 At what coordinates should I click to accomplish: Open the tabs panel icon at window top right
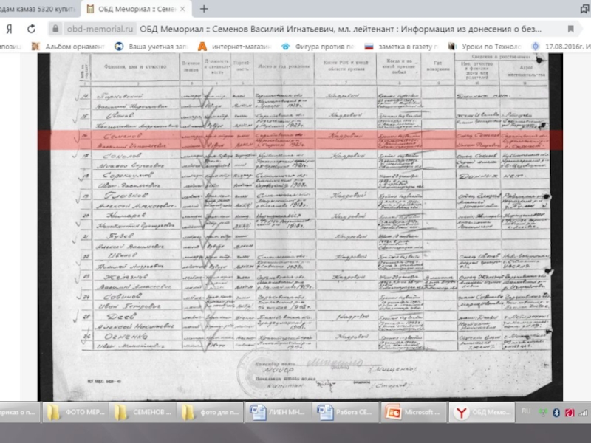[x=585, y=9]
